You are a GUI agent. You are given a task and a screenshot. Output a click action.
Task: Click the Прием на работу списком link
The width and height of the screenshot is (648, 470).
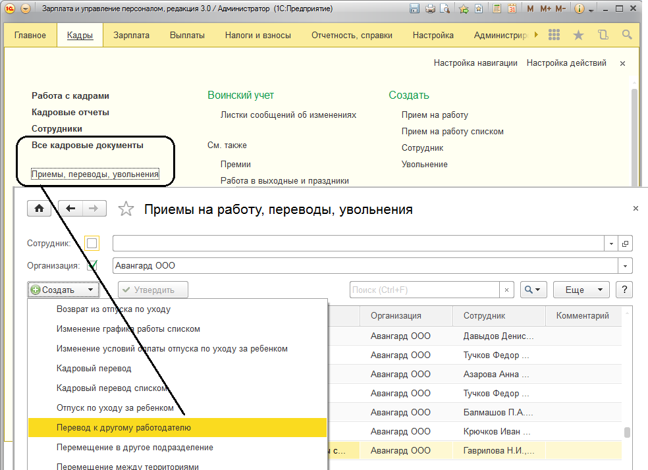452,132
